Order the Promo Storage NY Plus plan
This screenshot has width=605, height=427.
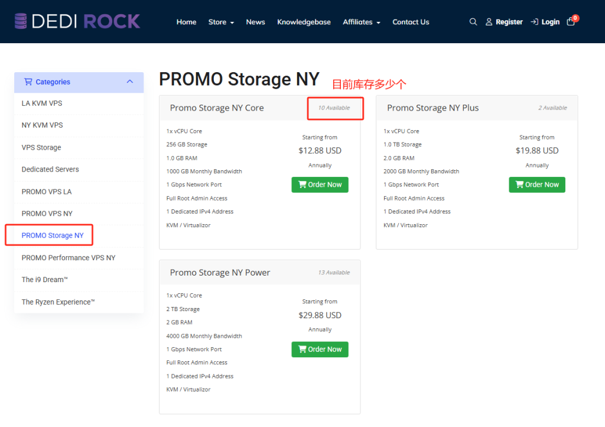click(536, 185)
